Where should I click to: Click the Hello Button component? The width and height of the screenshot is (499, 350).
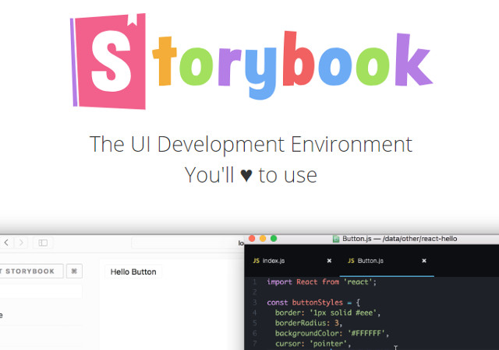(x=133, y=272)
